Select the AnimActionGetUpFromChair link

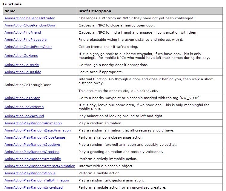28,47
